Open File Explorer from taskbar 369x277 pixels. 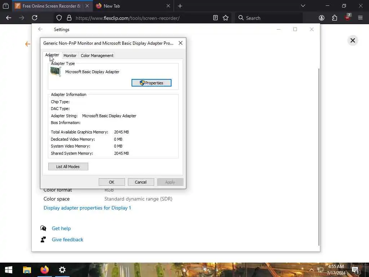pos(27,270)
